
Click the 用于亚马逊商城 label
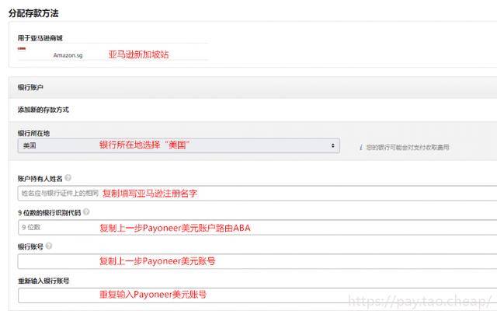(40, 37)
